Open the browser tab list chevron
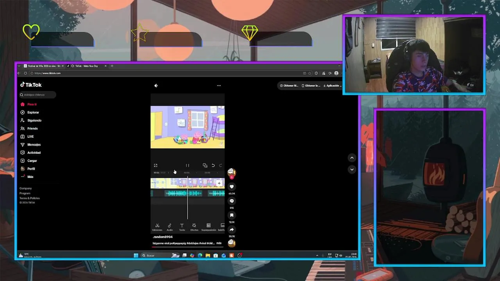Screen dimensions: 500x281 pos(19,66)
